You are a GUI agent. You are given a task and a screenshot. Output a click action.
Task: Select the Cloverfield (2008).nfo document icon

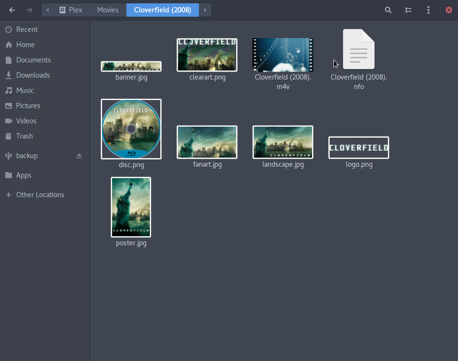tap(359, 49)
